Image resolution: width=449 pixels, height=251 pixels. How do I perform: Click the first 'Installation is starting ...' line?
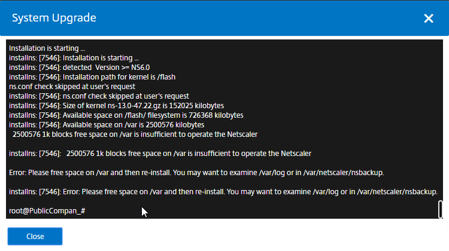coord(47,48)
